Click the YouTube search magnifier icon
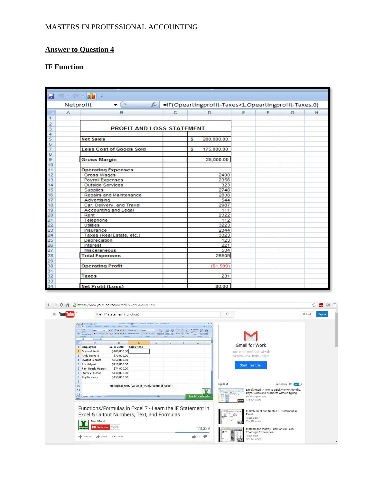The width and height of the screenshot is (383, 496). coord(228,314)
